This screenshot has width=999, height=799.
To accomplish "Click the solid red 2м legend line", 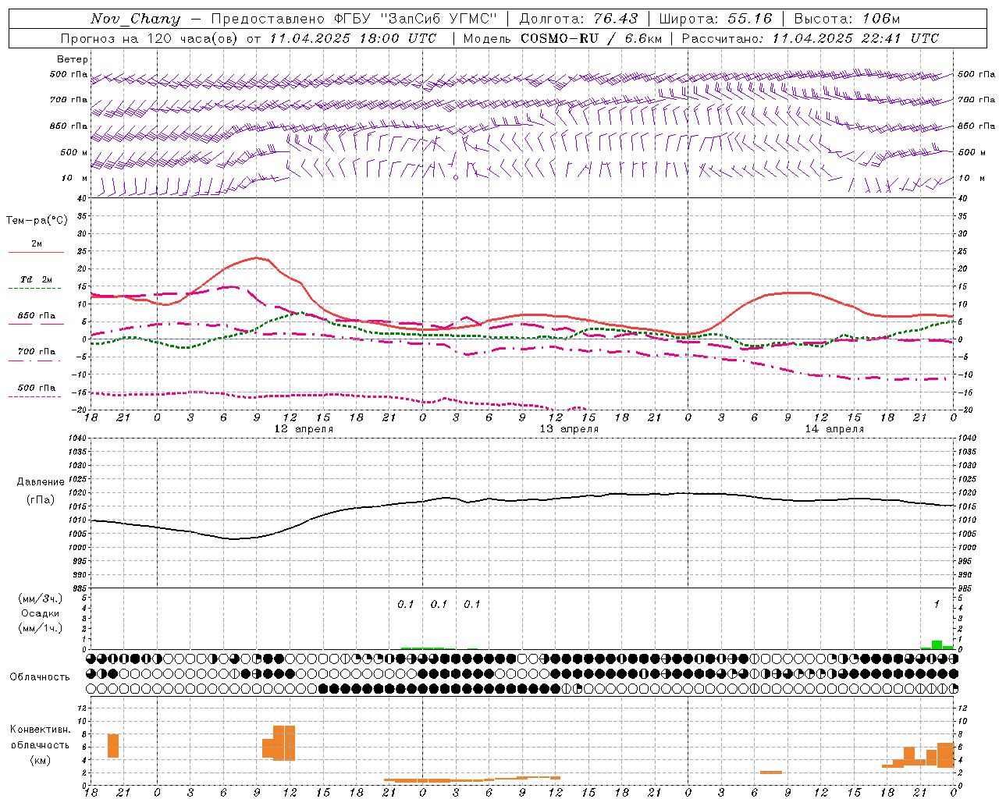I will [36, 253].
